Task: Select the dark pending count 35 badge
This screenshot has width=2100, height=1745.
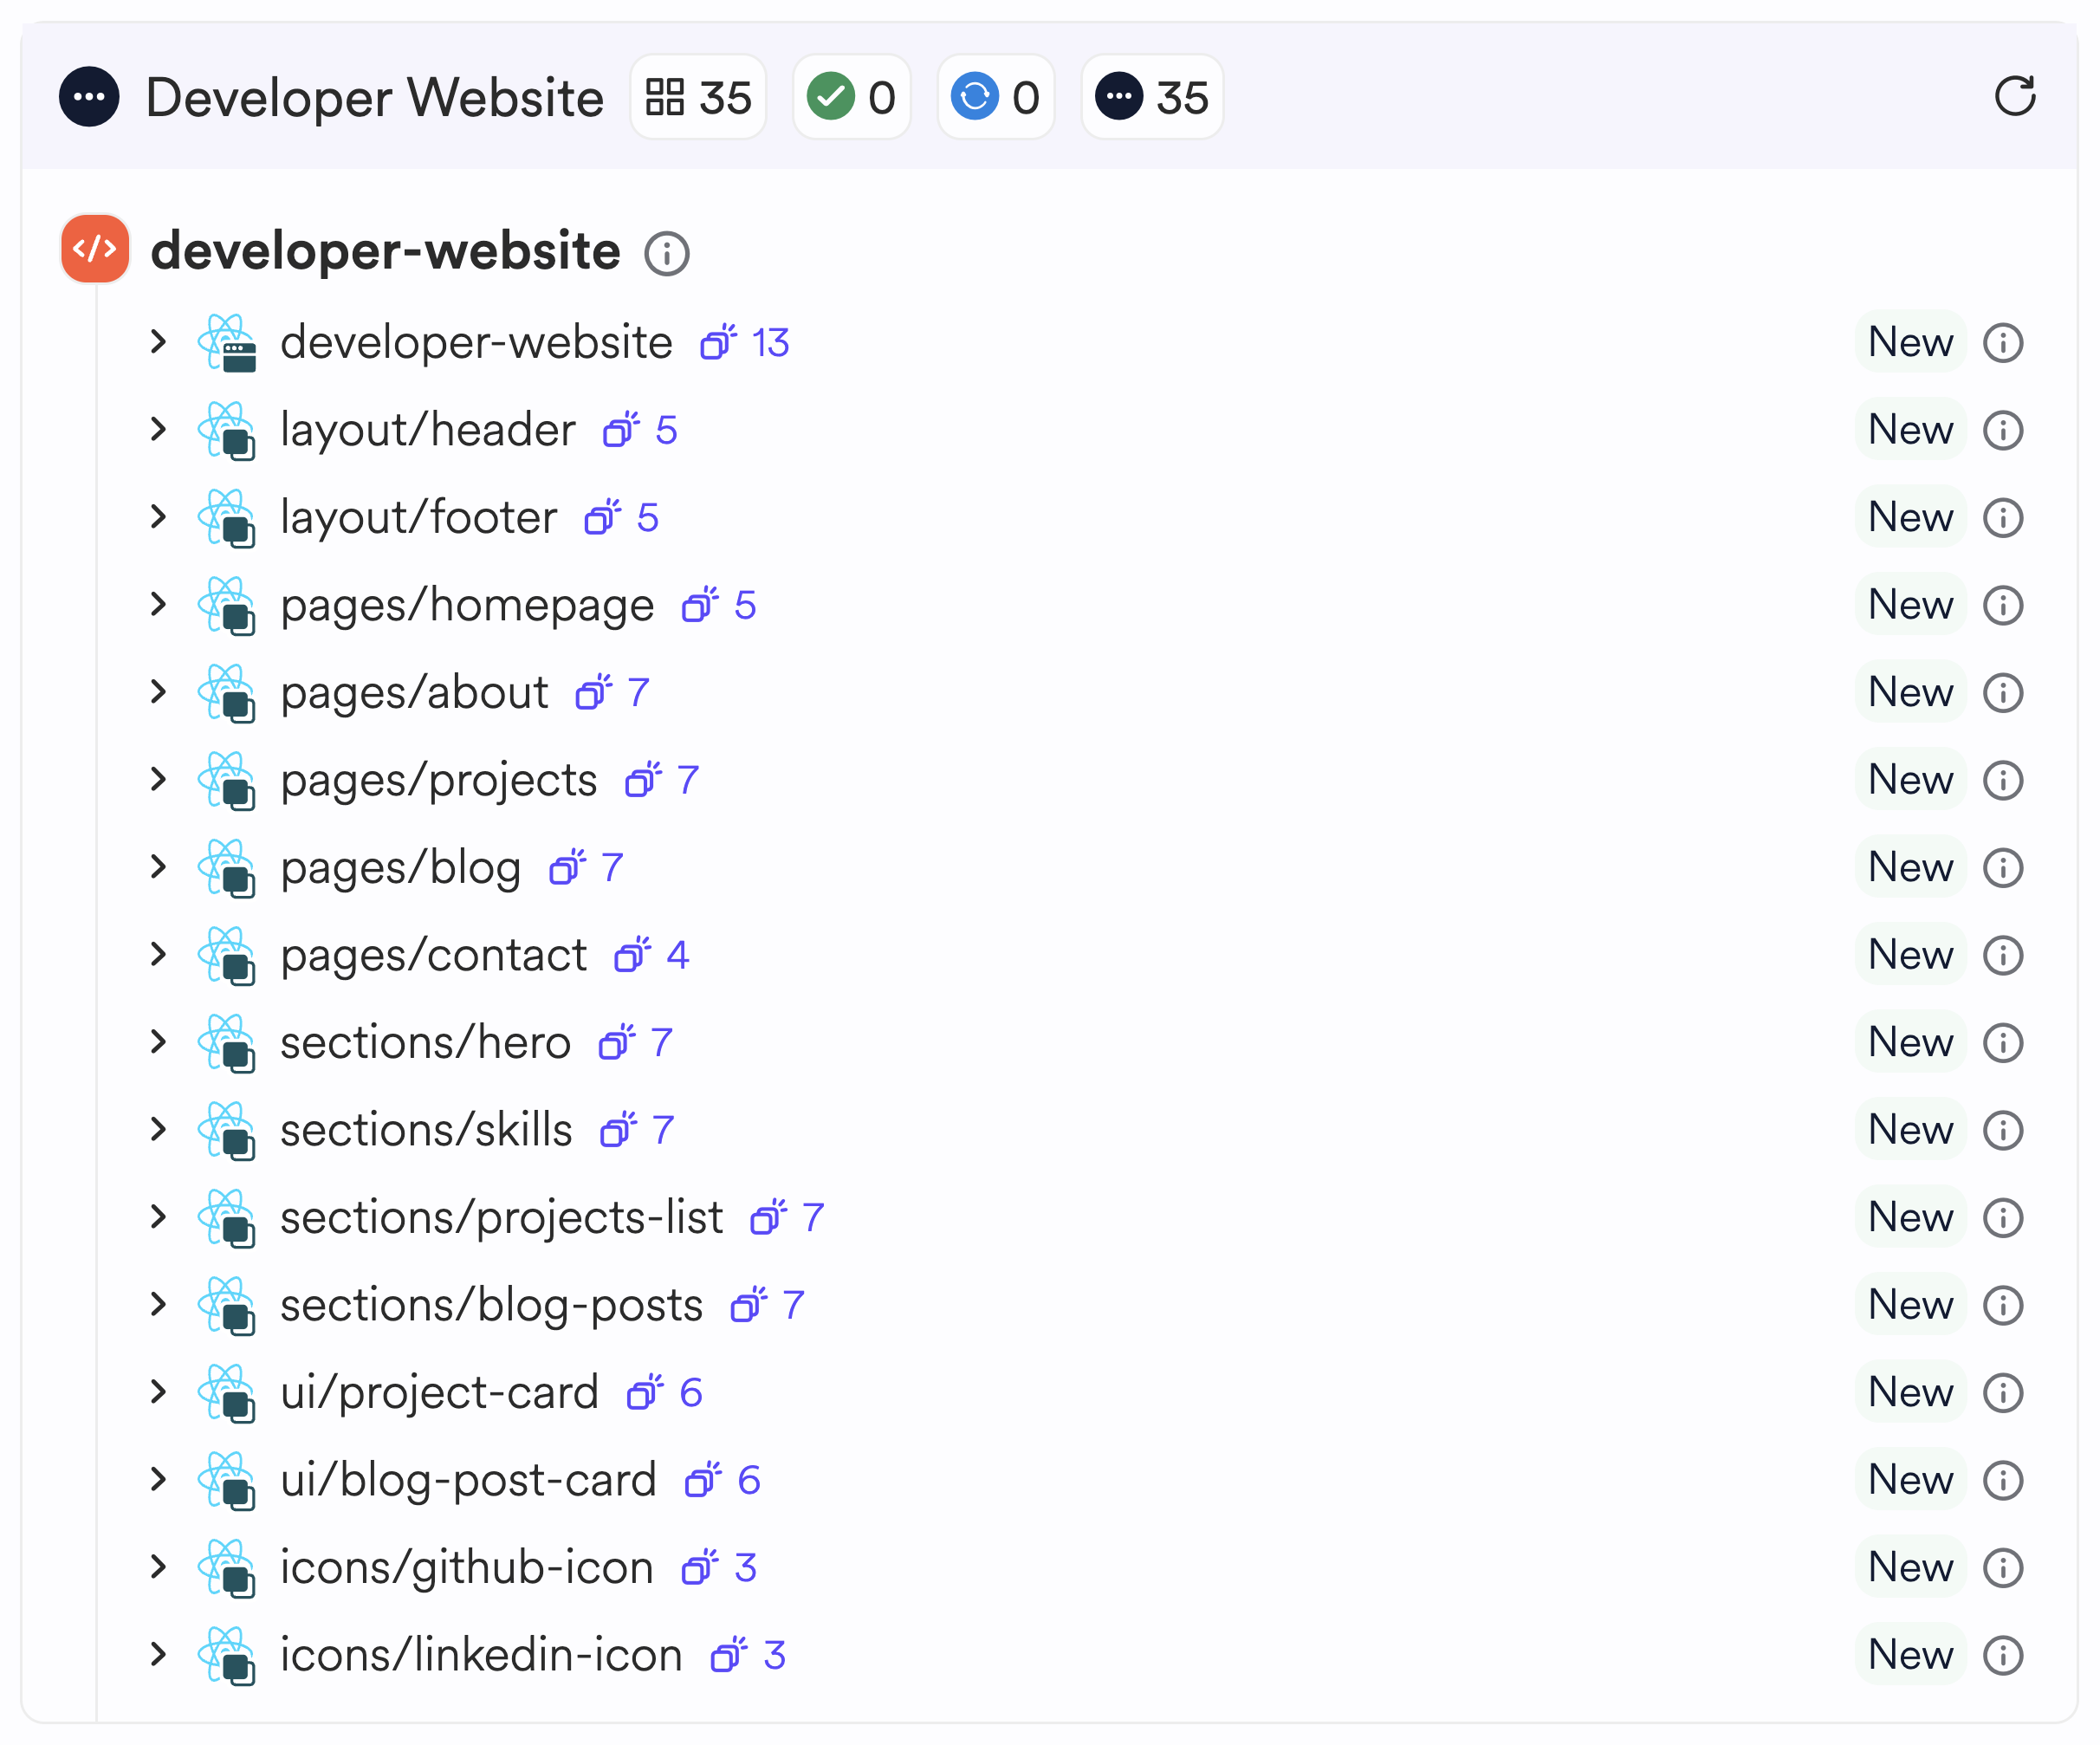Action: coord(1152,97)
